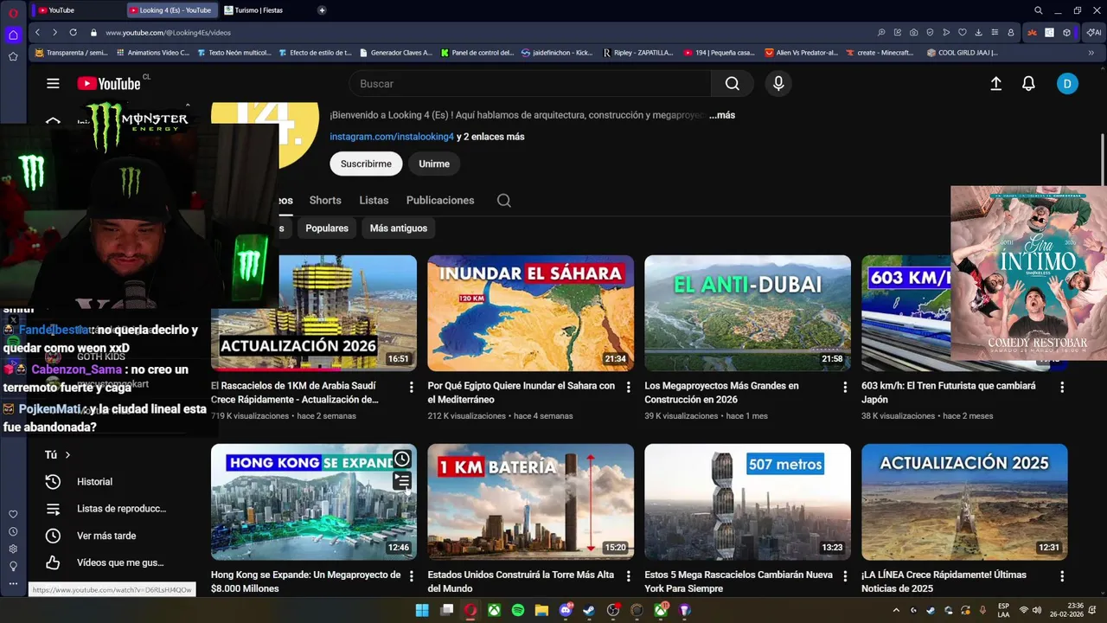
Task: Take a snapshot with camera toolbar icon
Action: (914, 32)
